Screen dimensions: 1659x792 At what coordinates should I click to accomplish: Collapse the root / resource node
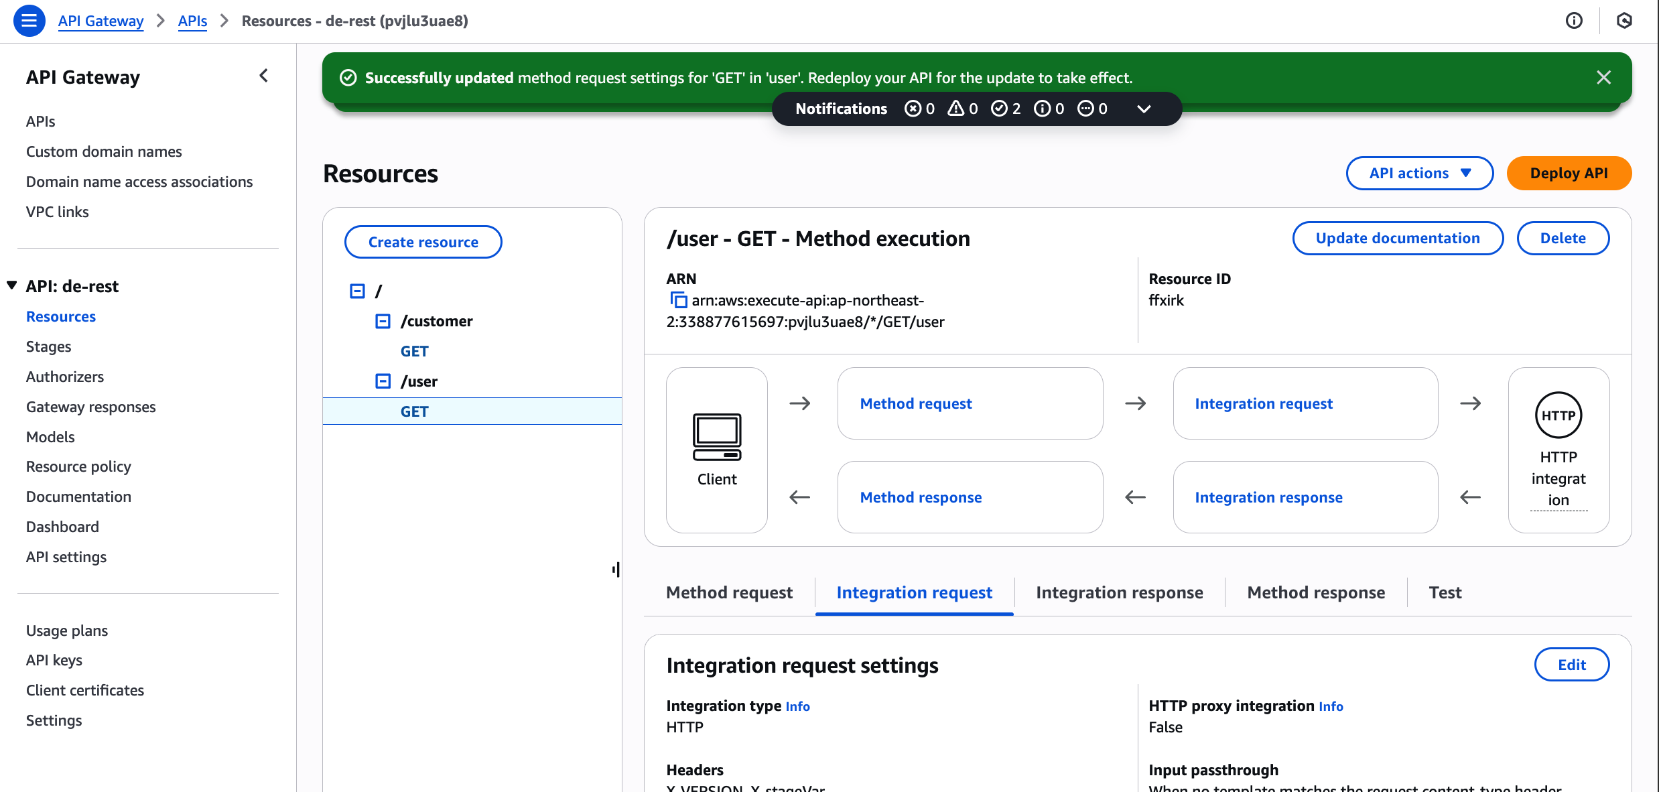coord(357,291)
